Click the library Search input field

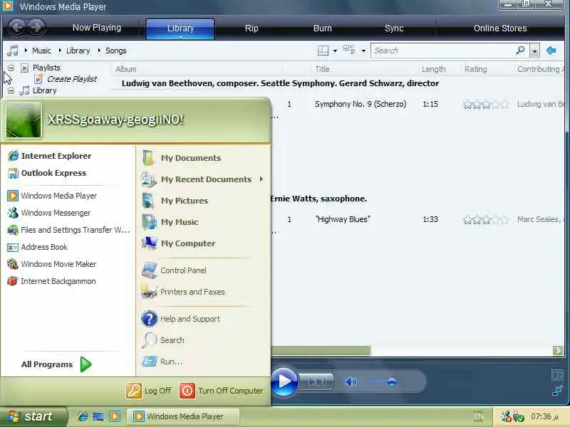tap(442, 51)
